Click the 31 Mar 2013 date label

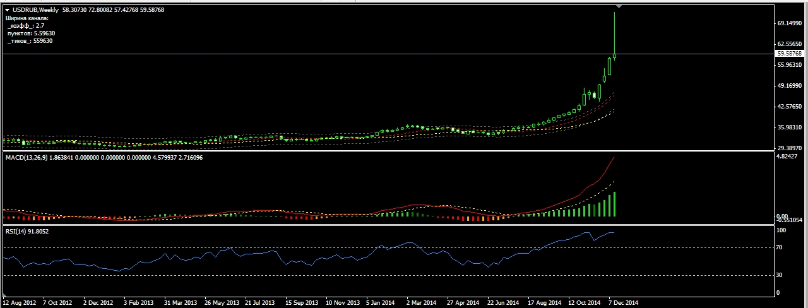coord(181,303)
